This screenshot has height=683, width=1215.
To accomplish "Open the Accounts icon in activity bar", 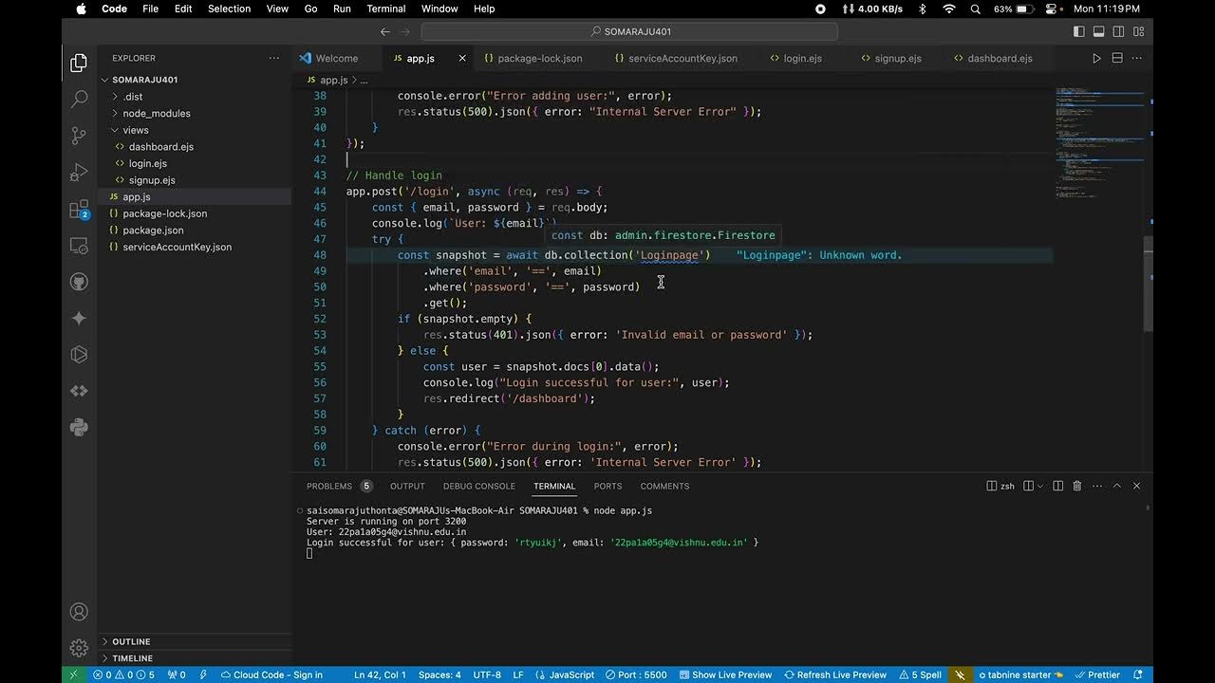I will click(x=79, y=612).
